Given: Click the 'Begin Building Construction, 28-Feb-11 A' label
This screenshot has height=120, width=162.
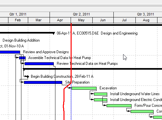Looking at the screenshot, I should click(x=62, y=76).
